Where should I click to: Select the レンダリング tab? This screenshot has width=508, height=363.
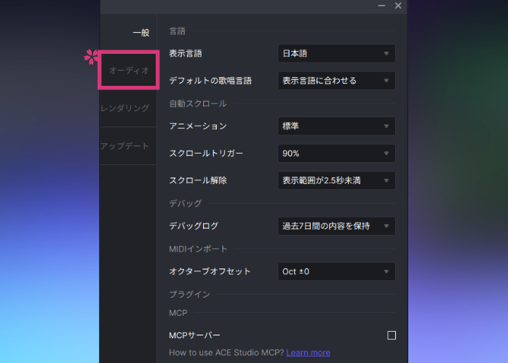coord(125,108)
